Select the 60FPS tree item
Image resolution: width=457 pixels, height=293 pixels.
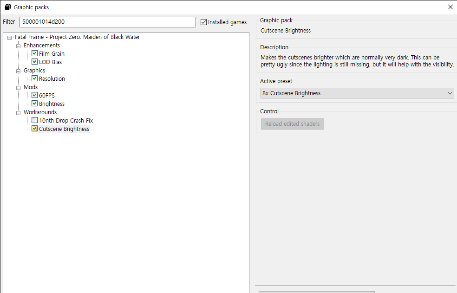pyautogui.click(x=46, y=95)
